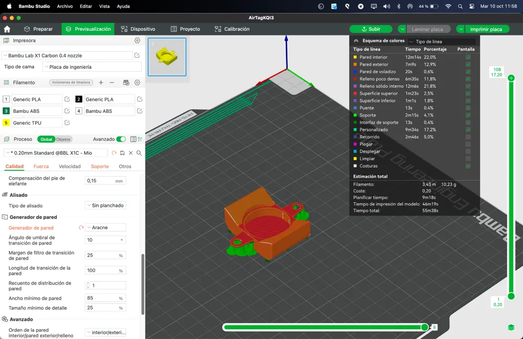Open Tipo de cama bed type dropdown

pos(92,67)
